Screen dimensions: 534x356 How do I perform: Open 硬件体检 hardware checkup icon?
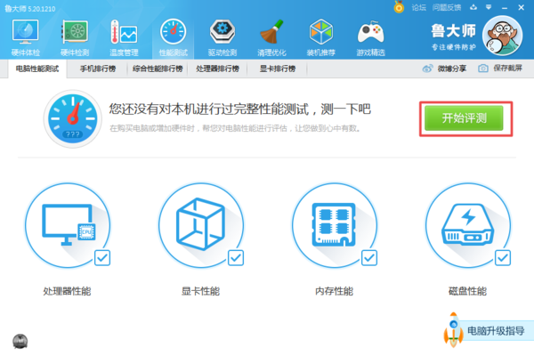tap(27, 34)
